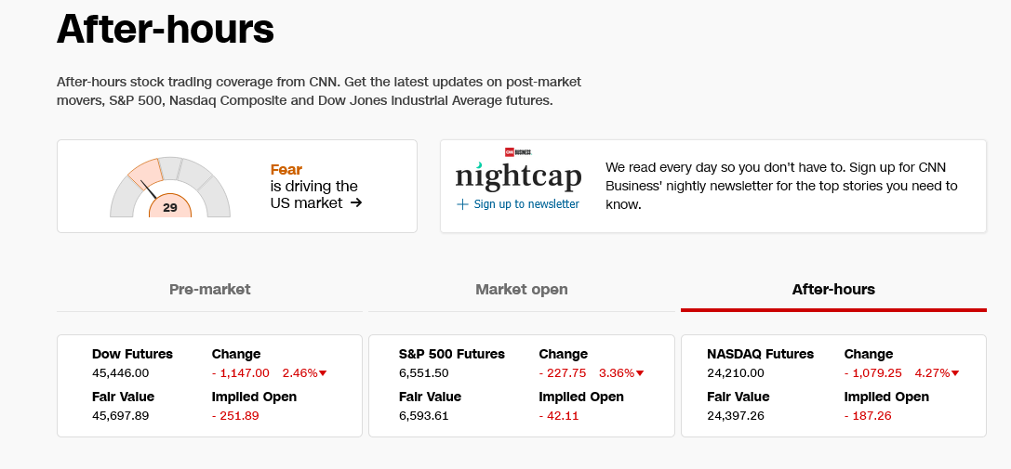The image size is (1011, 469).
Task: Open the Dow Futures card title
Action: [x=132, y=354]
